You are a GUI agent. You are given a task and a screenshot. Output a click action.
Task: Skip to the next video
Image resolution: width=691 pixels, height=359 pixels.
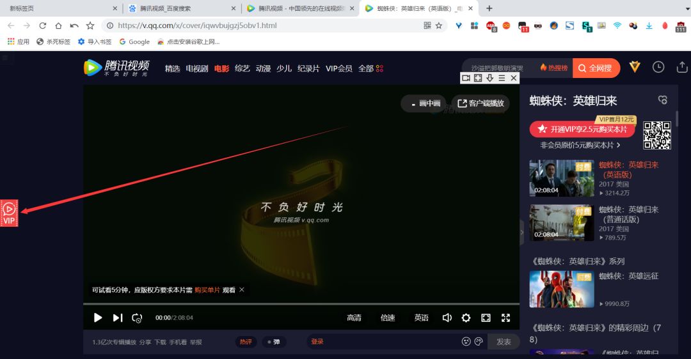tap(118, 317)
